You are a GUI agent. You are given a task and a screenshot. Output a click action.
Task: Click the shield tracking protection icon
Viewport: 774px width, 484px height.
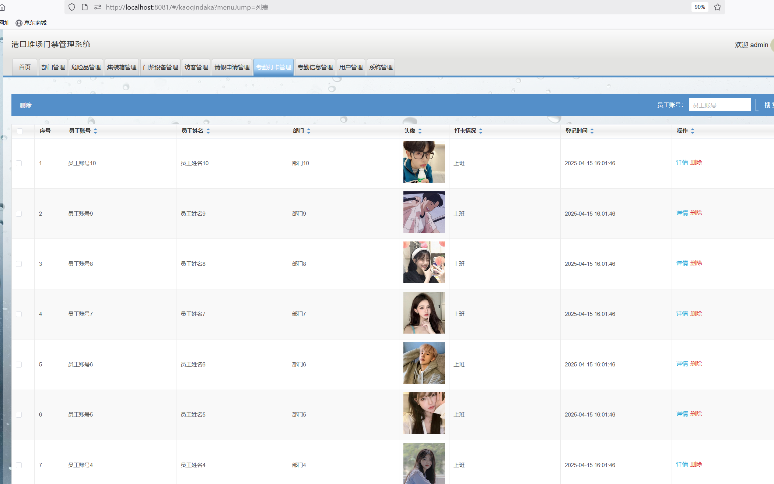coord(72,7)
